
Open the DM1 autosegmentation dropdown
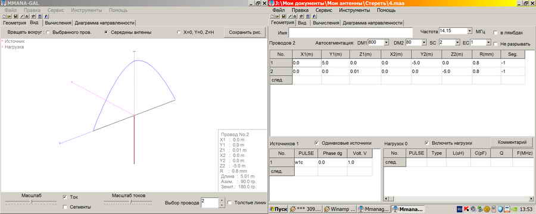click(387, 42)
